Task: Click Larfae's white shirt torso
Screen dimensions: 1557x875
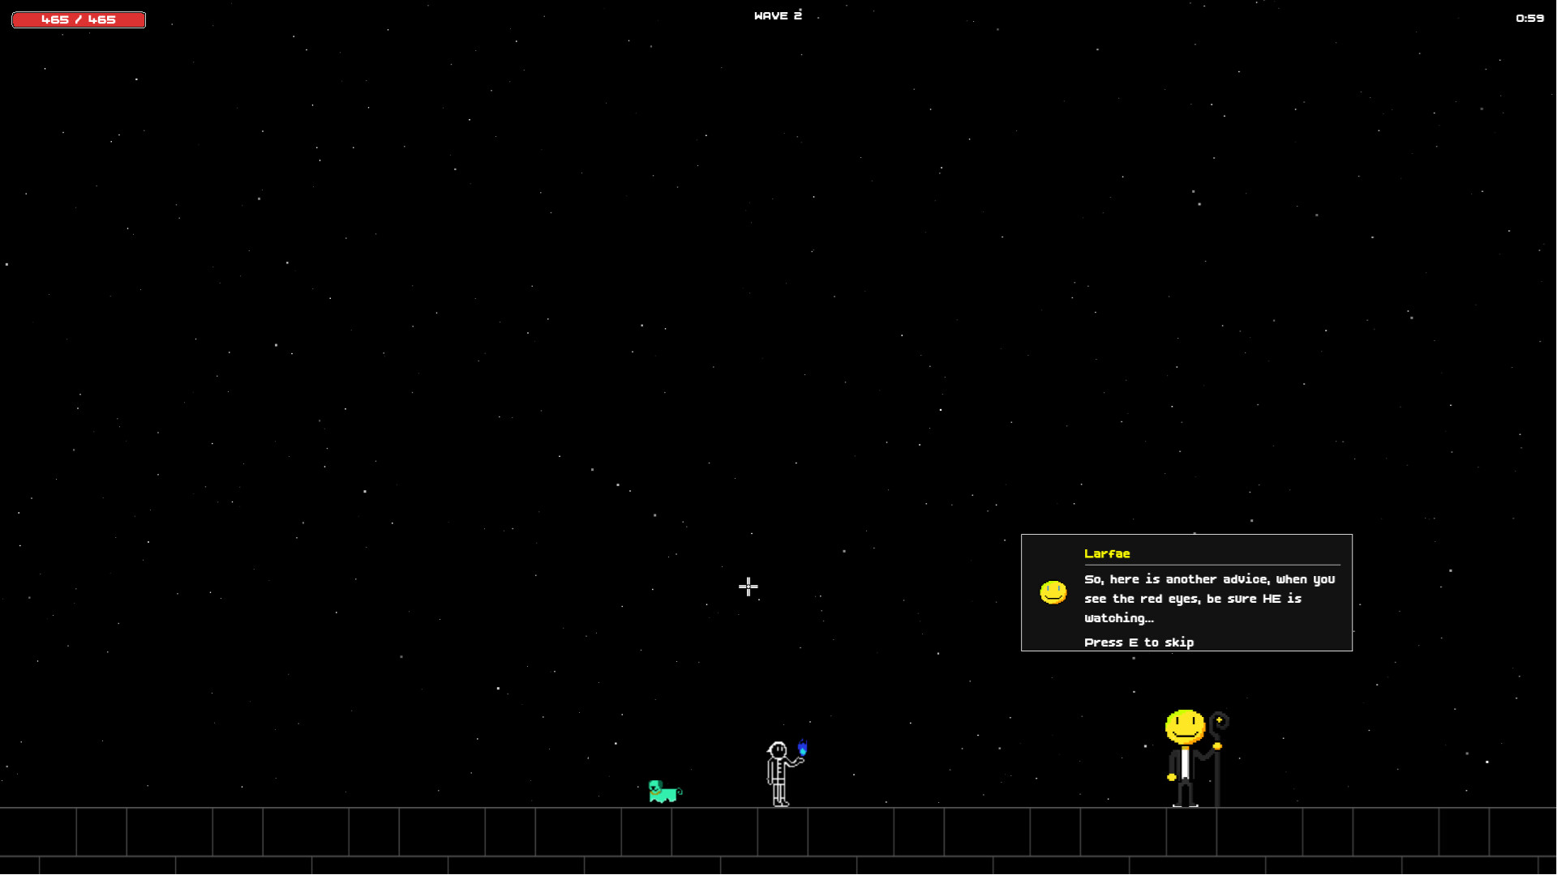Action: [1185, 763]
